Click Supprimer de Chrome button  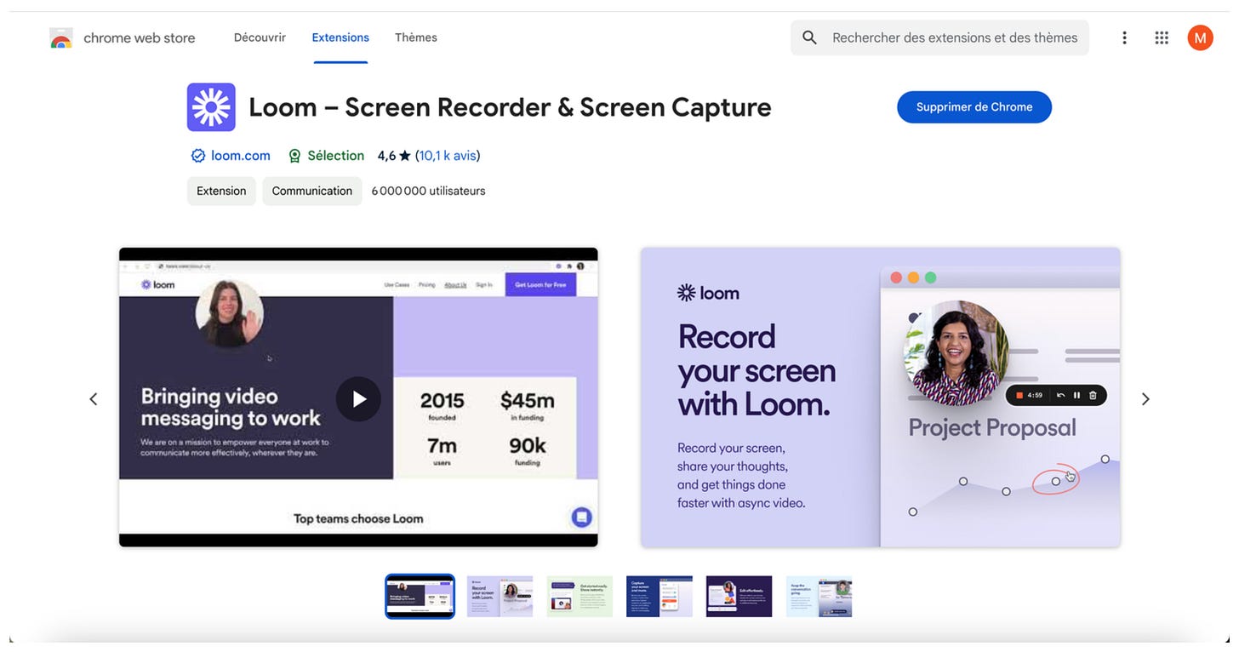(974, 107)
